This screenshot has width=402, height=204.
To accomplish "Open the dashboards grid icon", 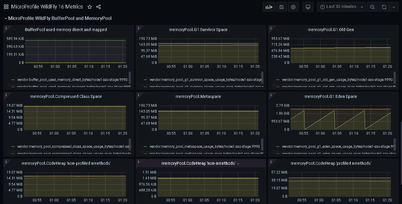I will 6,7.
